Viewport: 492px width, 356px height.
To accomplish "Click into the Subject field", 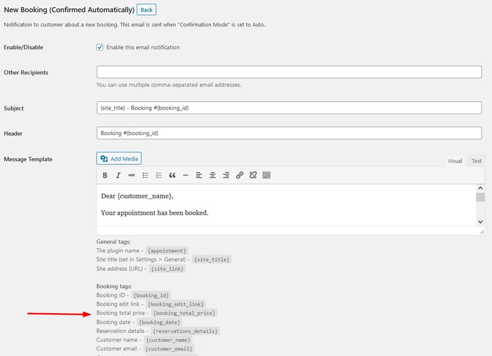I will coord(289,108).
